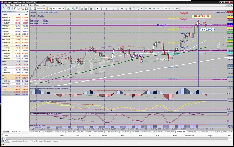Select the EURUSD,M5 chart tab
The image size is (234, 147).
click(146, 132)
